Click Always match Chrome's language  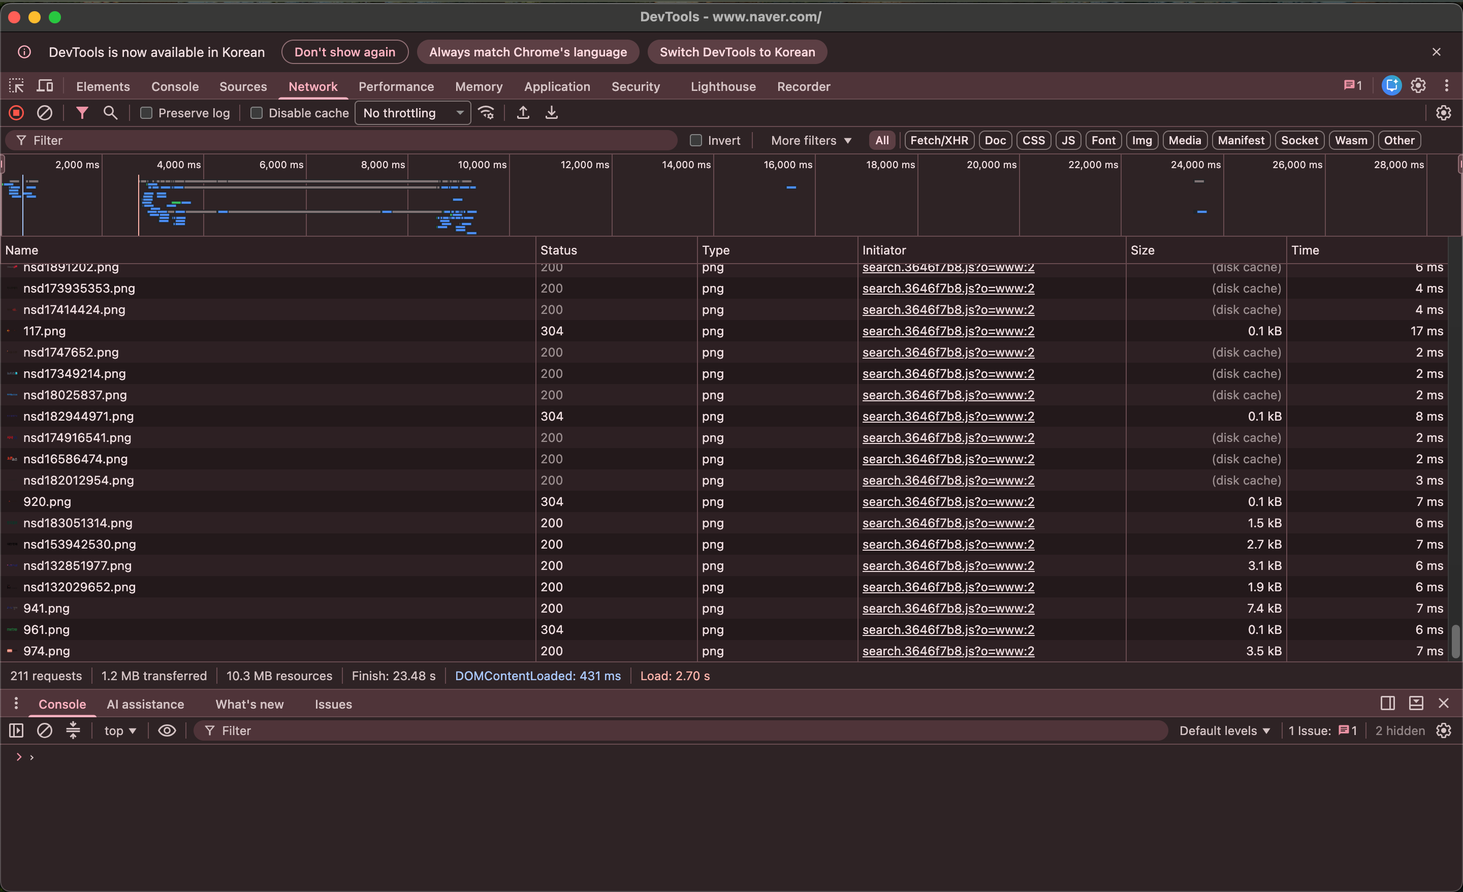528,52
